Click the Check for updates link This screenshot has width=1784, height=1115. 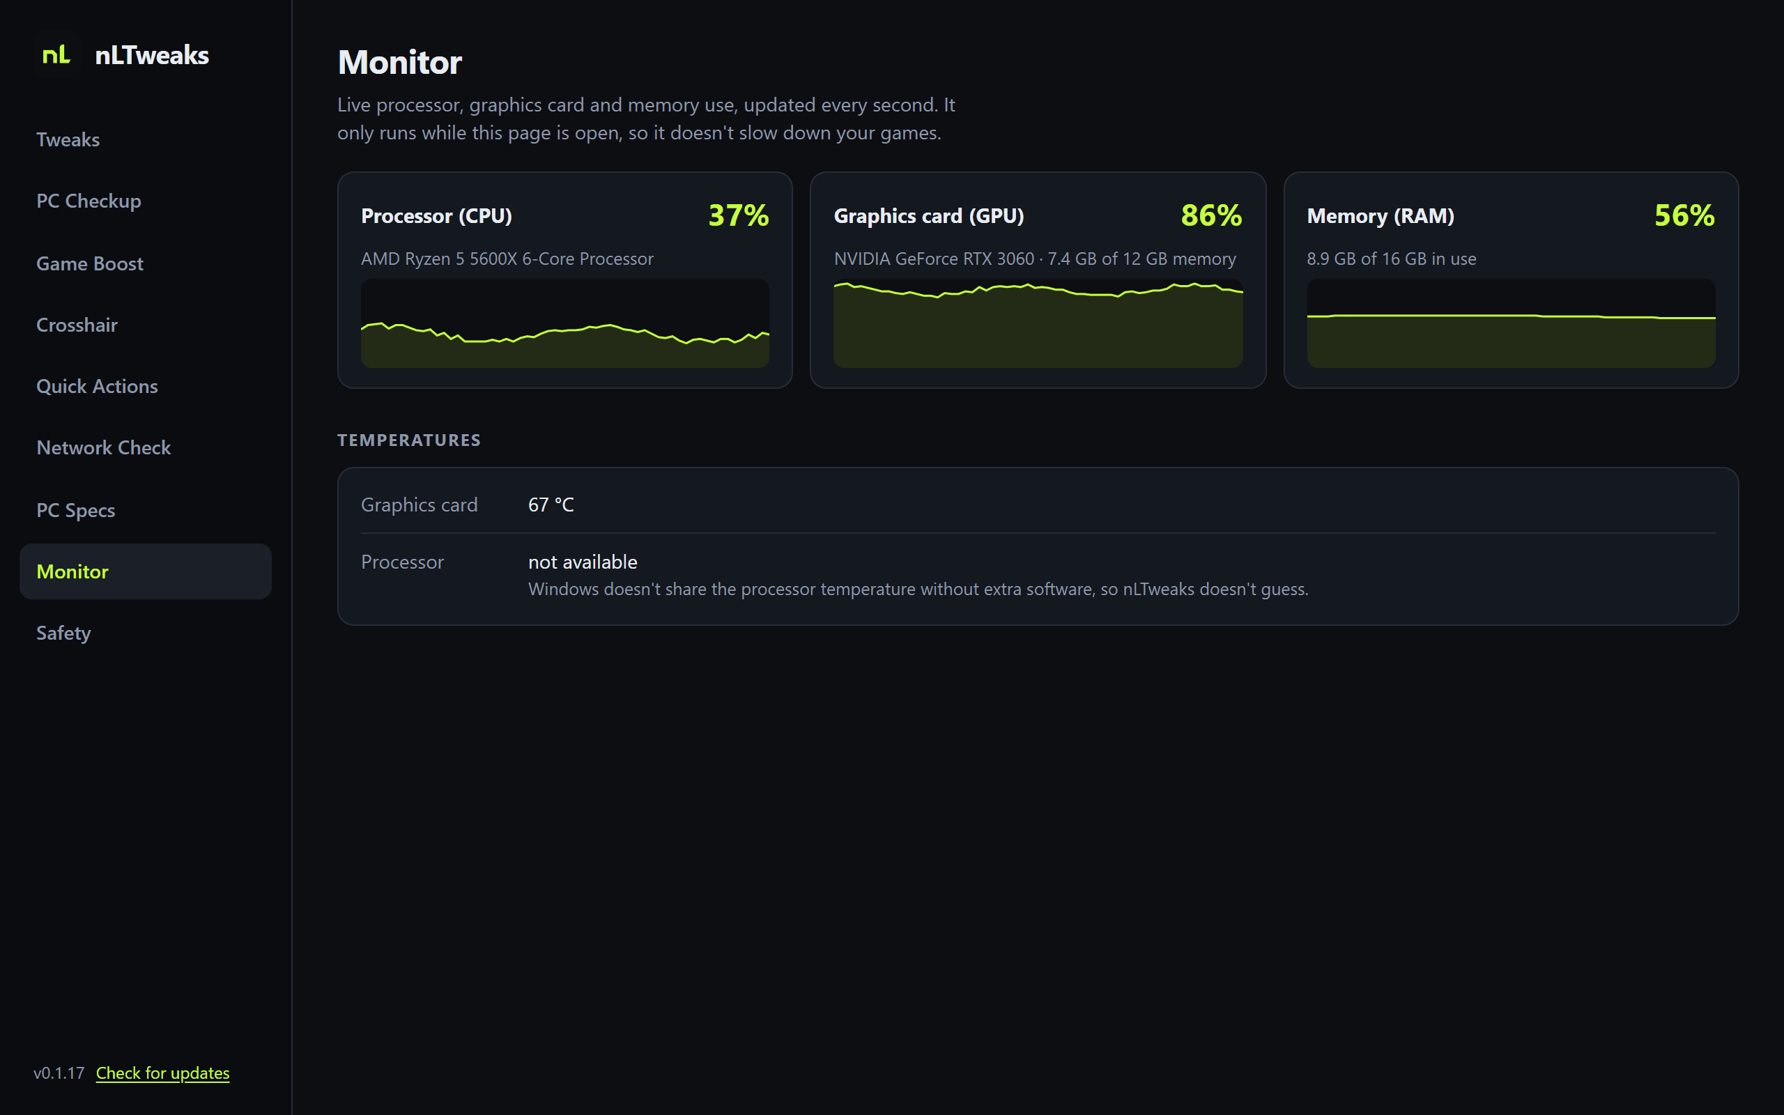pyautogui.click(x=163, y=1073)
